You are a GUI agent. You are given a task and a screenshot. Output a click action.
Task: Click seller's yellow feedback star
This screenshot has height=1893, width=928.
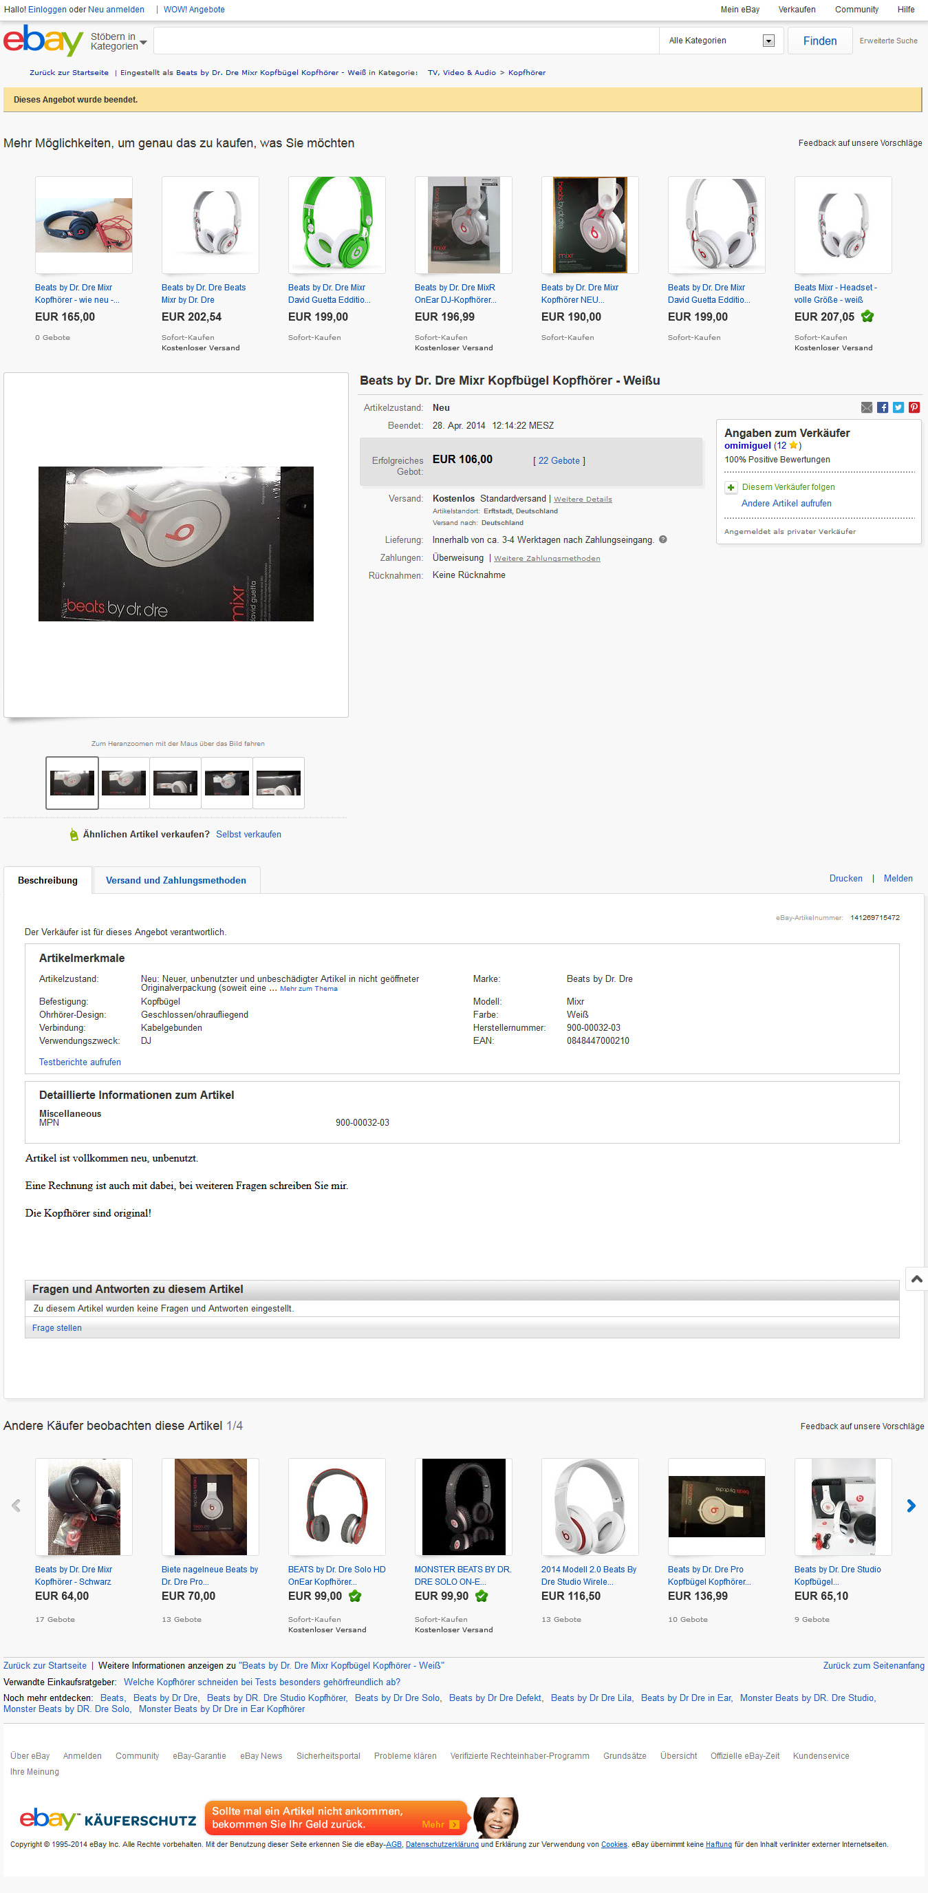792,445
